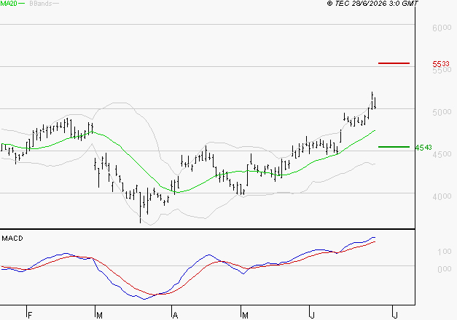Click the first M month marker
Screen dimensions: 457x320
coord(99,316)
